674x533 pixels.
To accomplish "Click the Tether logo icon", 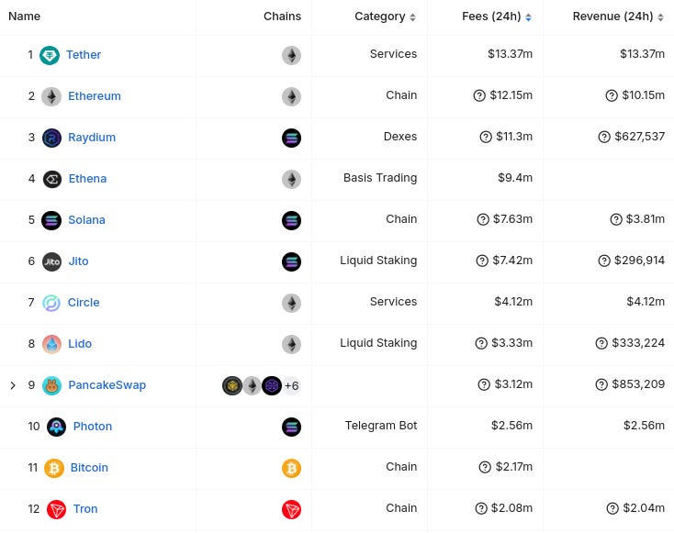I will coord(50,55).
